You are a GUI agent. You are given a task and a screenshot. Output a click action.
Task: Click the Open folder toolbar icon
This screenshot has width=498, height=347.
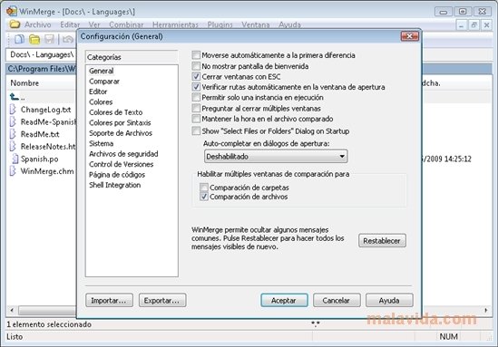34,39
